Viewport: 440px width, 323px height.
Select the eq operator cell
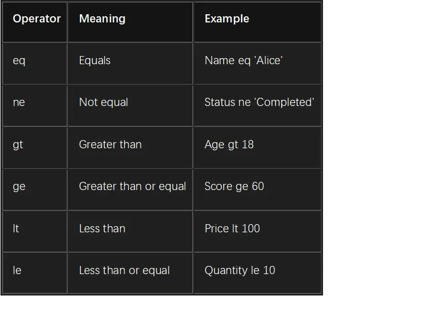(35, 64)
